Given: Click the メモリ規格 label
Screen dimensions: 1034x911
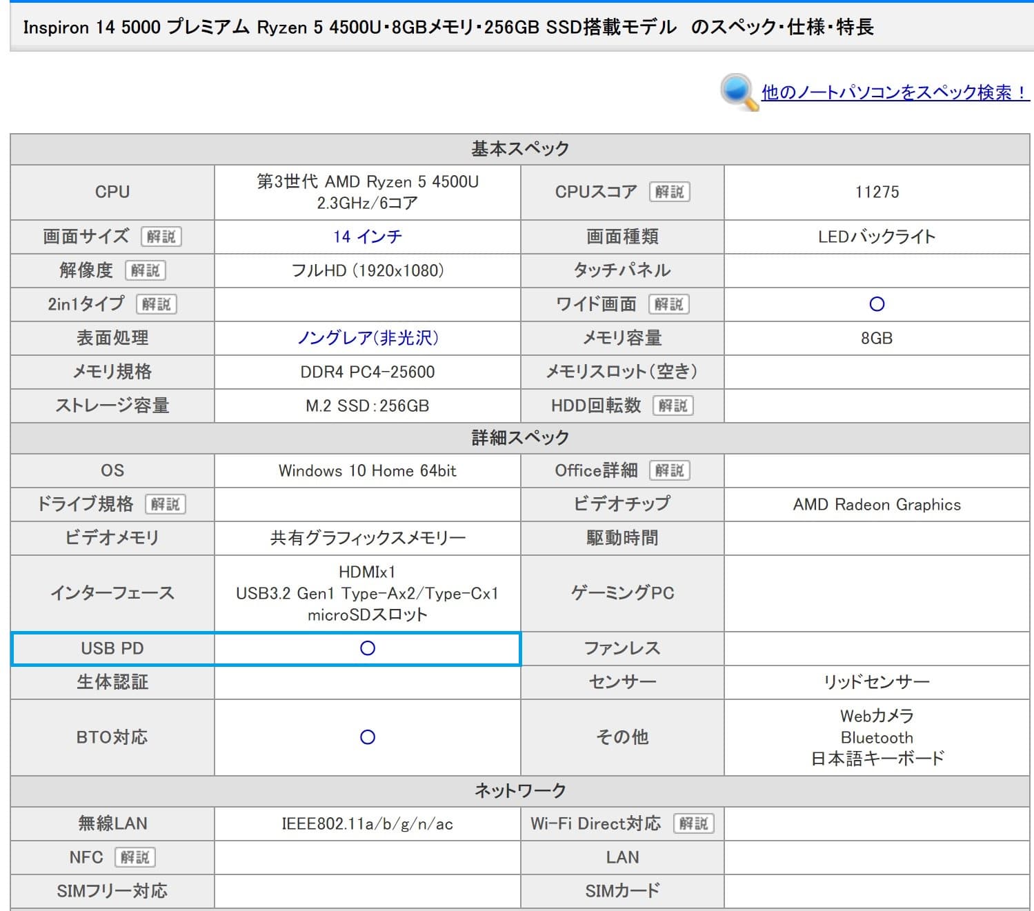Looking at the screenshot, I should point(112,372).
